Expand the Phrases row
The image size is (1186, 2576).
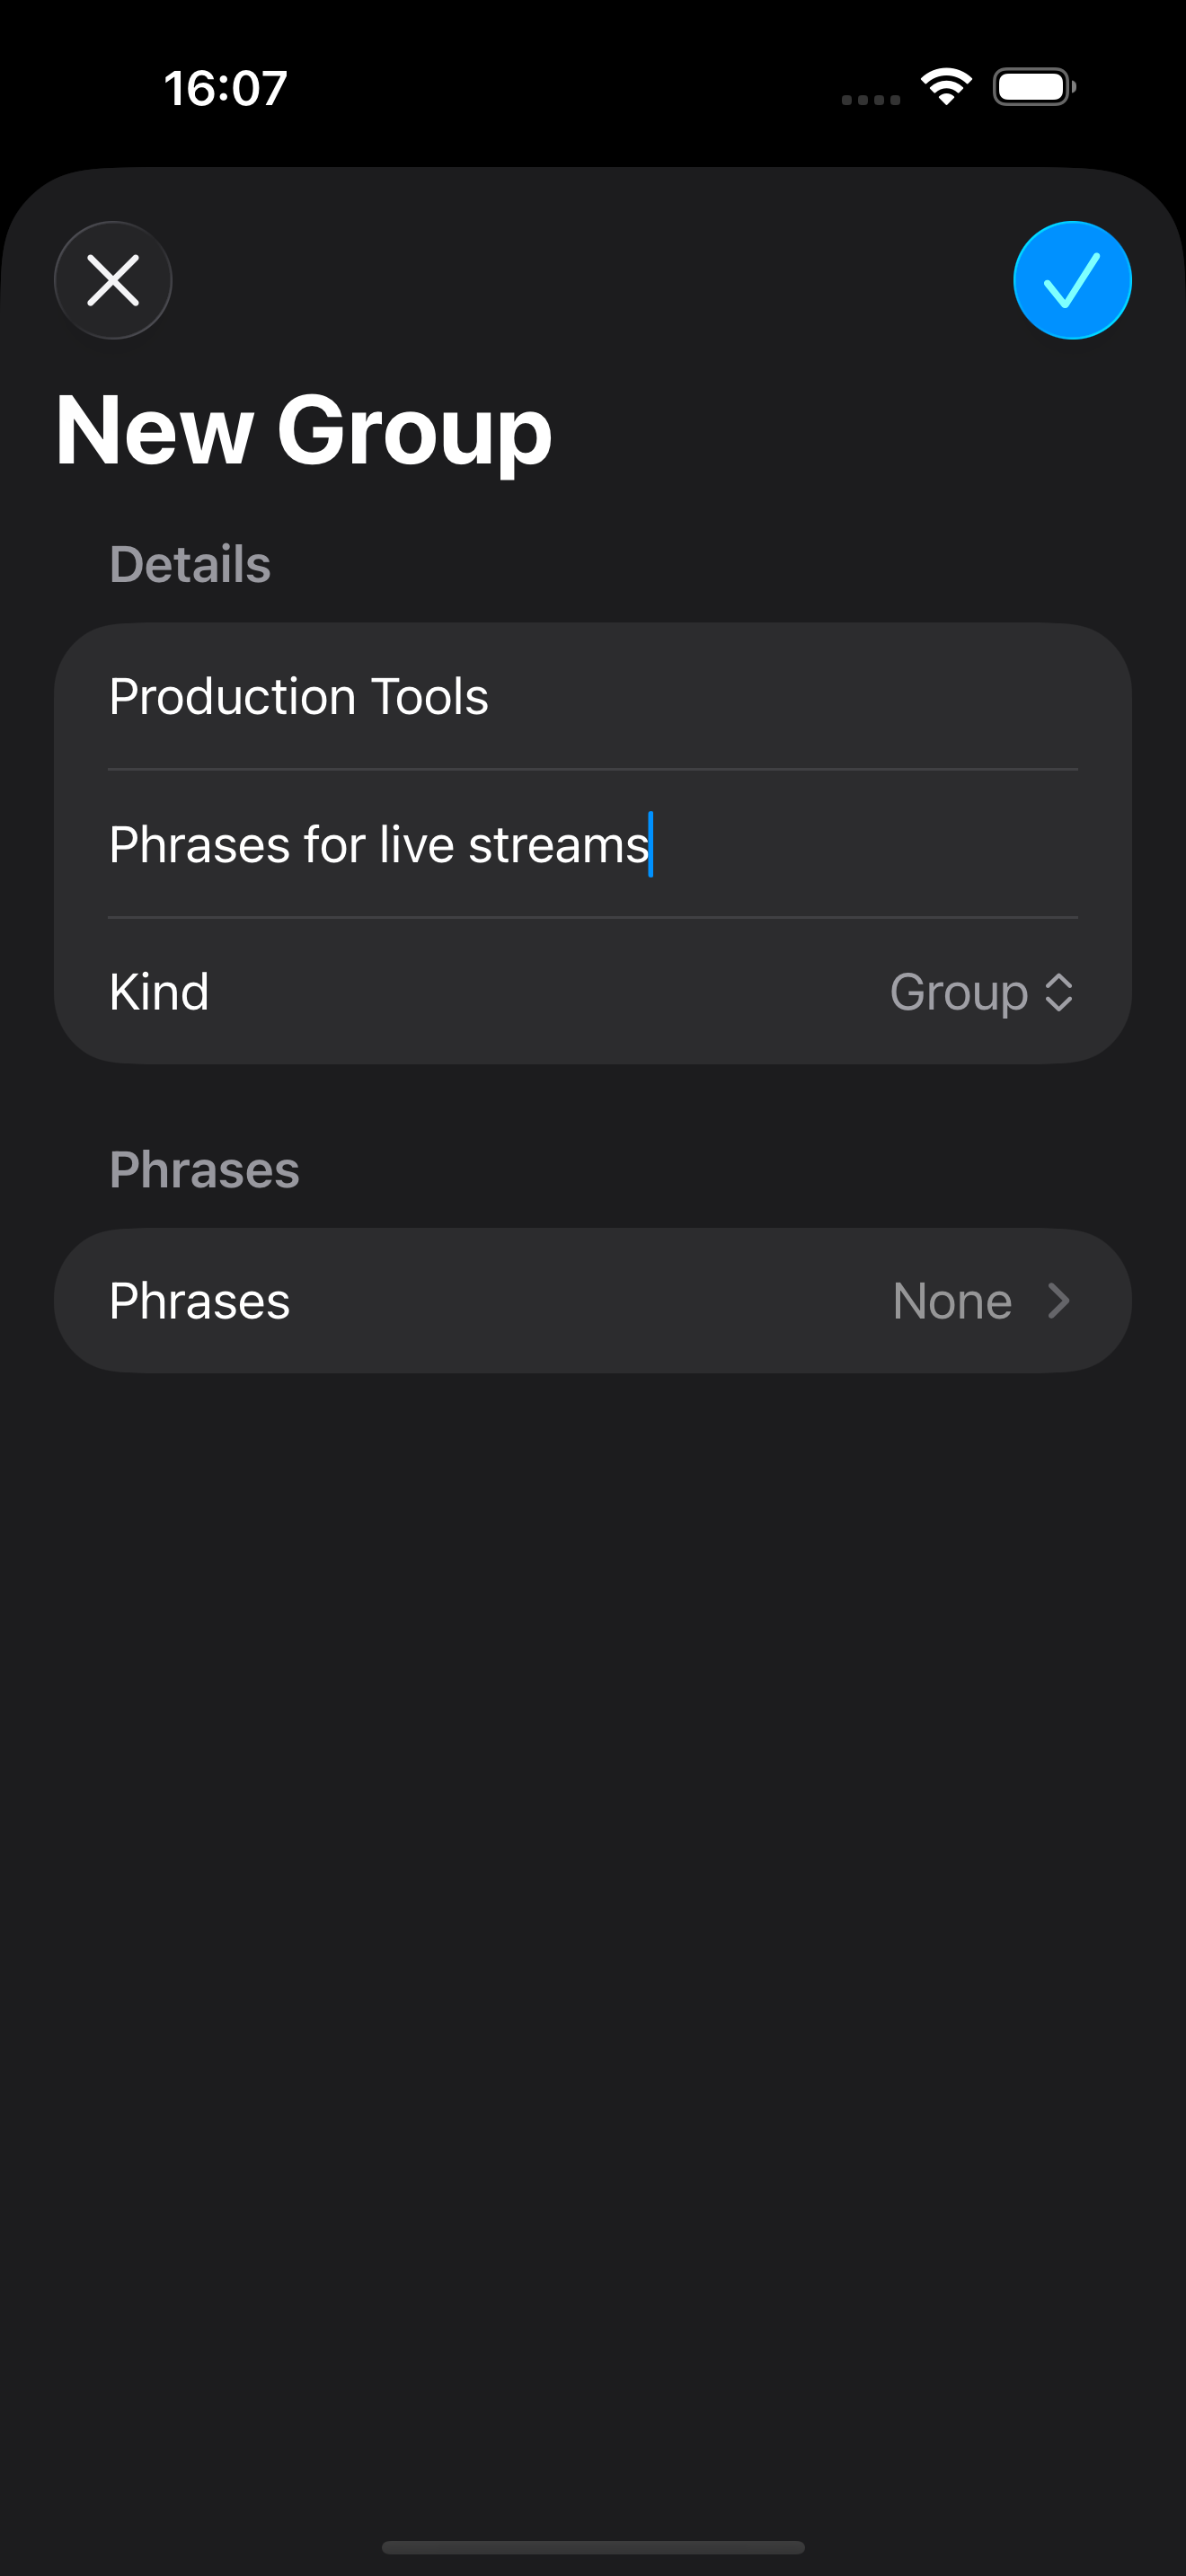coord(592,1301)
